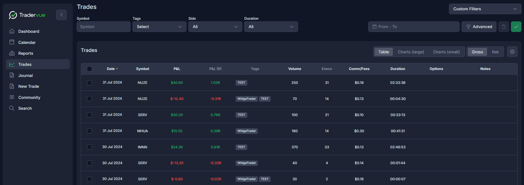Click the $40.65 P&L value
This screenshot has width=524, height=185.
177,83
